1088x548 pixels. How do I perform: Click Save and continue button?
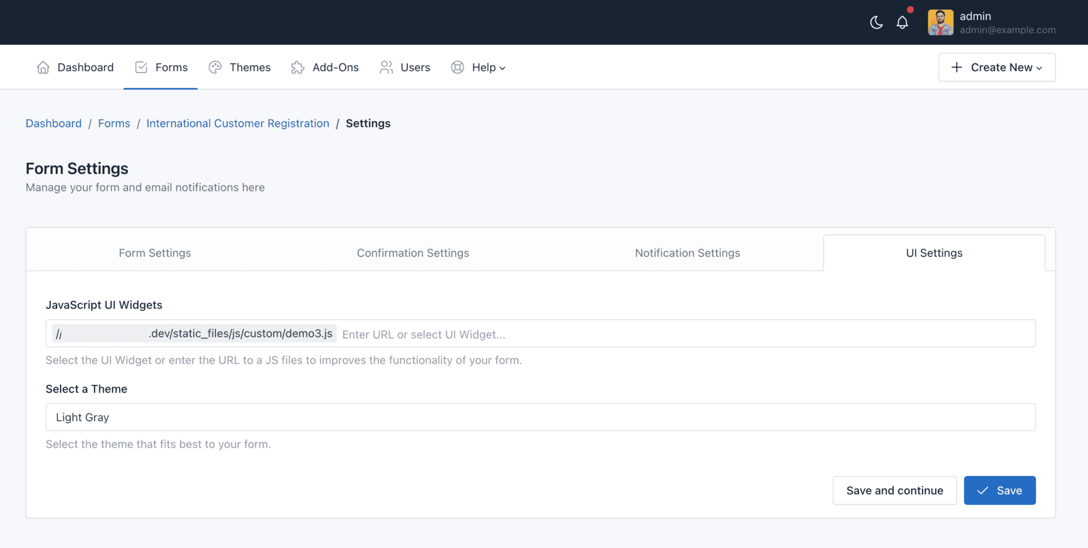[894, 490]
